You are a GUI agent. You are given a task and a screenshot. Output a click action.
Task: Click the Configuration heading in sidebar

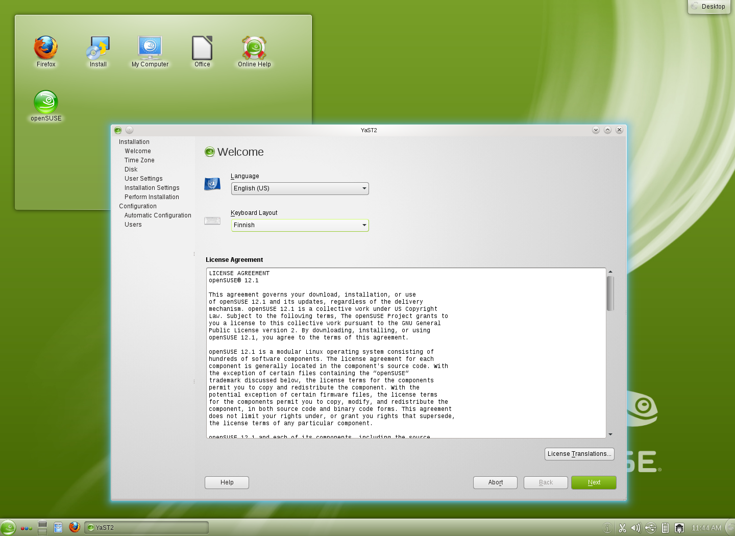click(138, 206)
